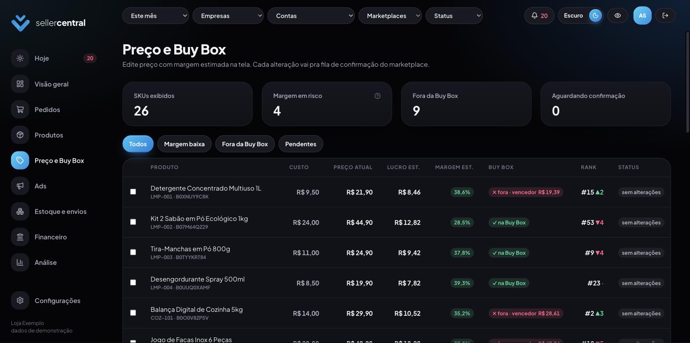Image resolution: width=690 pixels, height=343 pixels.
Task: Click the Balança Digital price R$ 29,90
Action: click(x=360, y=314)
